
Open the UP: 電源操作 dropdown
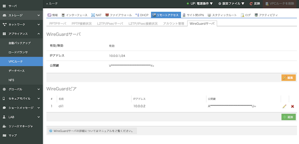pos(200,4)
